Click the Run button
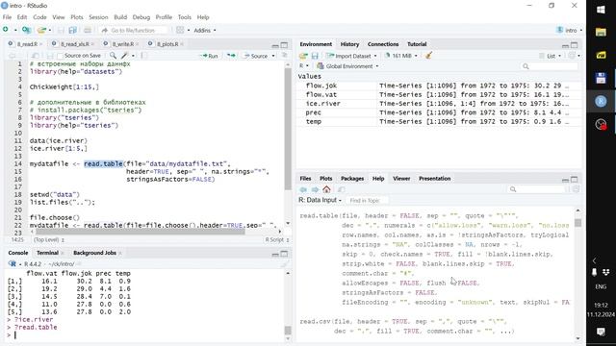This screenshot has width=616, height=346. (210, 56)
